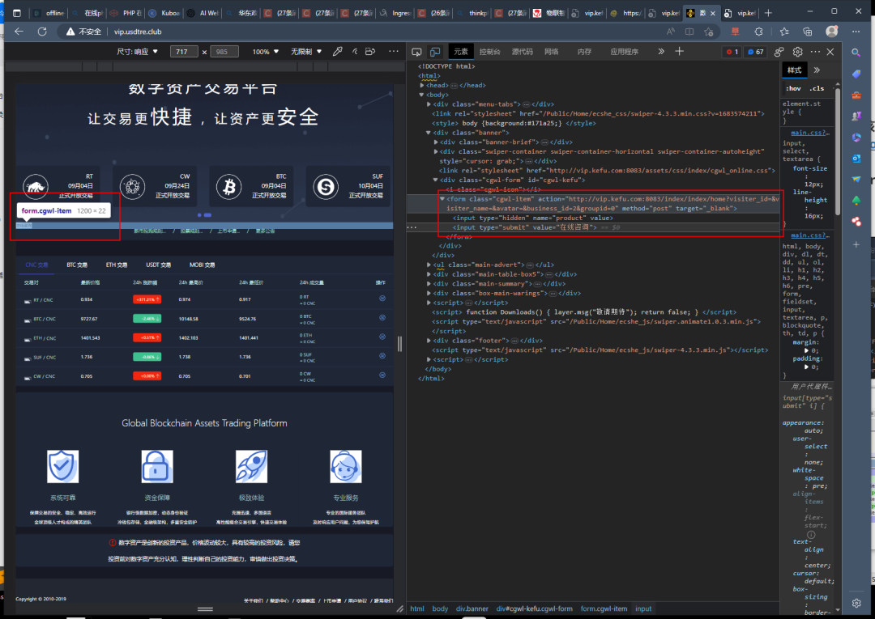Viewport: 875px width, 619px height.
Task: Switch to the USDT 交易 market tab
Action: [x=159, y=265]
